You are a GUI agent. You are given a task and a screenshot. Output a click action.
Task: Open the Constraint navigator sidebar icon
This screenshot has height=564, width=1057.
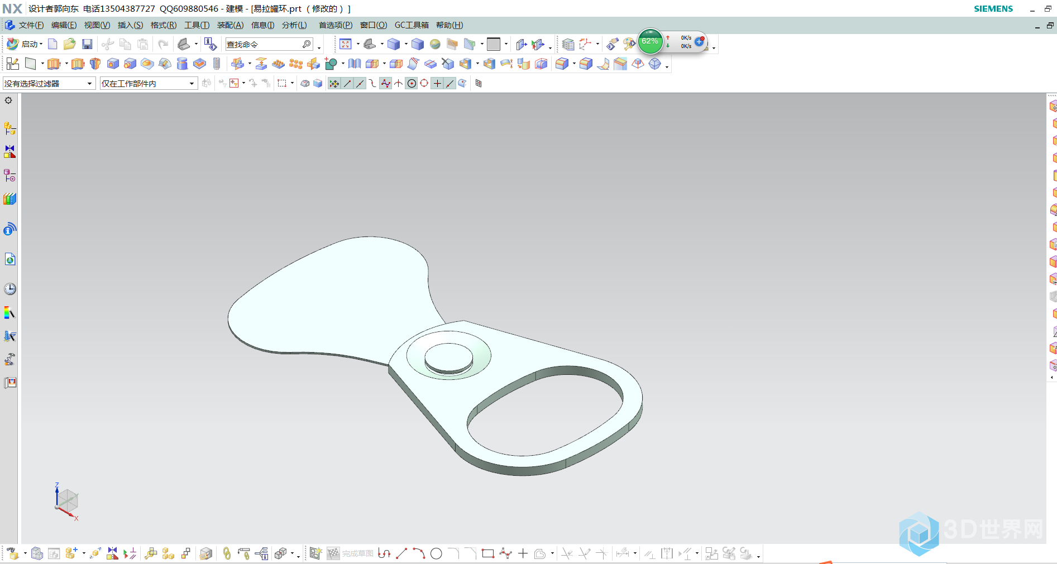click(x=10, y=152)
